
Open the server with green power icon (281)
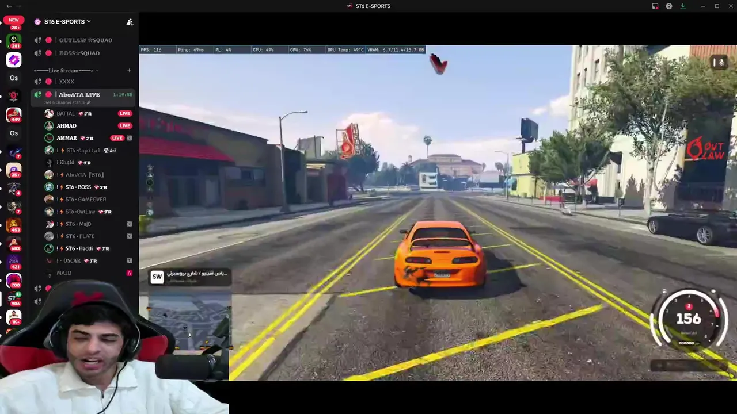[14, 41]
